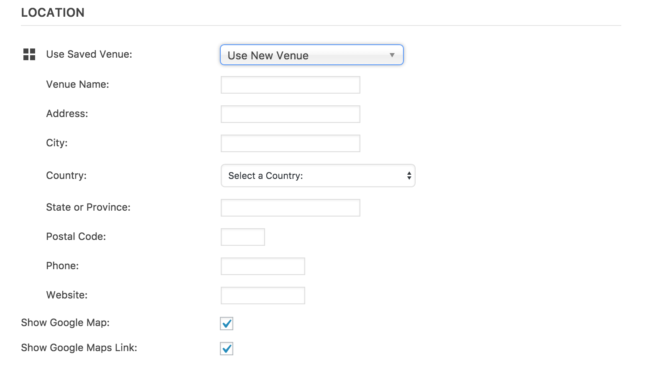Click the Country selector's up-down arrows
Image resolution: width=648 pixels, height=367 pixels.
[409, 176]
